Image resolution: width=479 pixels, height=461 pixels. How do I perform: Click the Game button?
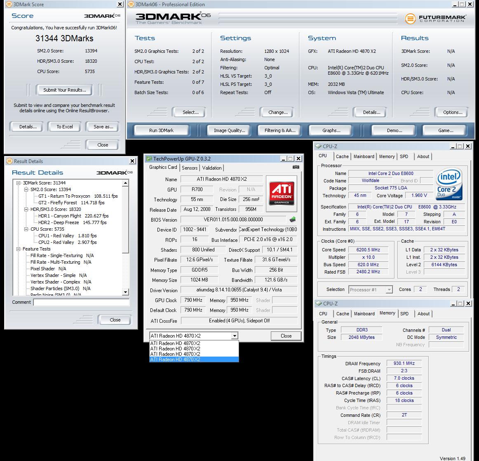coord(446,130)
